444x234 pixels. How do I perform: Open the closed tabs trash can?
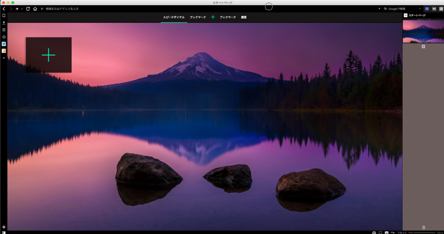(x=424, y=228)
